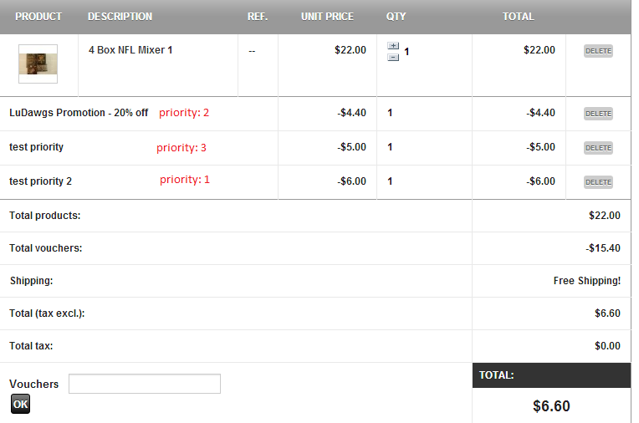Screen dimensions: 639x423
Task: Delete the 4 Box NFL Mixer product
Action: coord(598,51)
